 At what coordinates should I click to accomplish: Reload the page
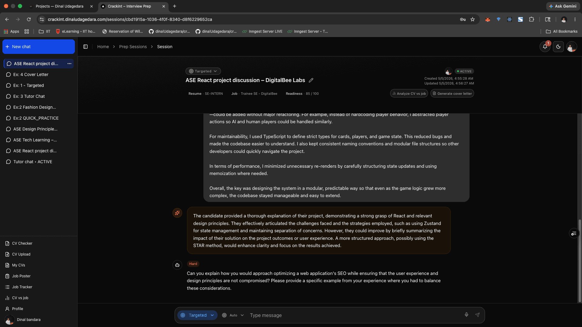point(29,19)
